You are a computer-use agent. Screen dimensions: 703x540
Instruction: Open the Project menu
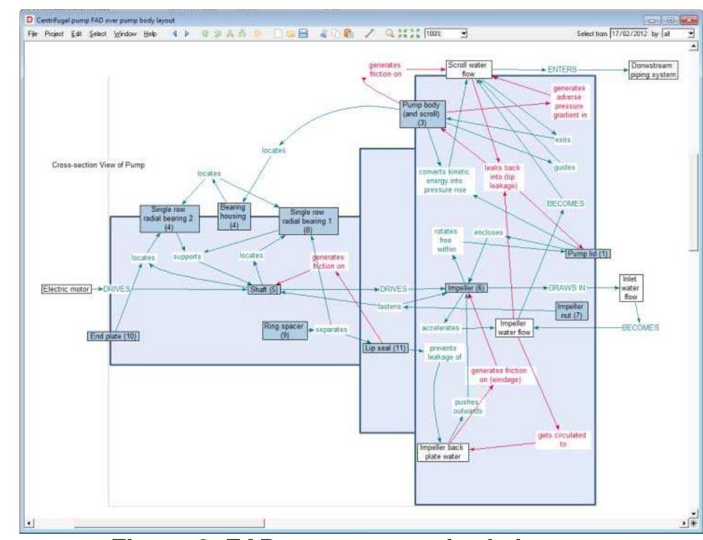(55, 33)
